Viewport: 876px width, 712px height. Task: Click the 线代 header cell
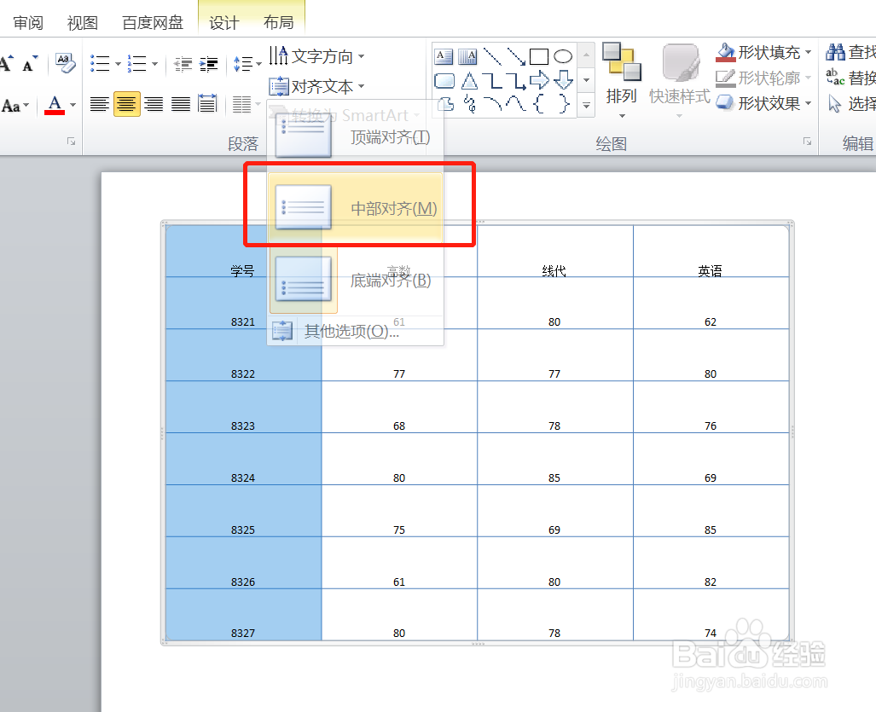554,251
